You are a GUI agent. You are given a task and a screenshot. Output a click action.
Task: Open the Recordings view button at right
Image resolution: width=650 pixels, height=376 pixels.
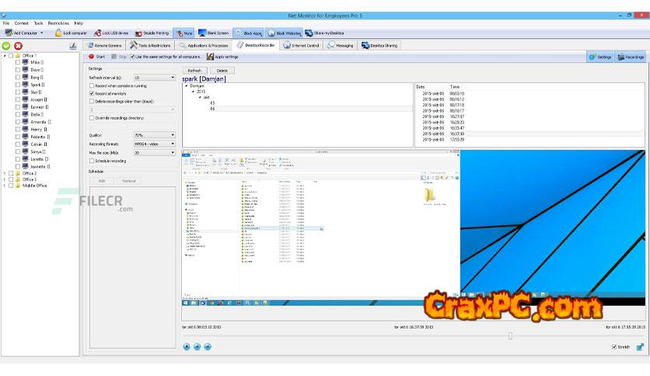pos(631,57)
